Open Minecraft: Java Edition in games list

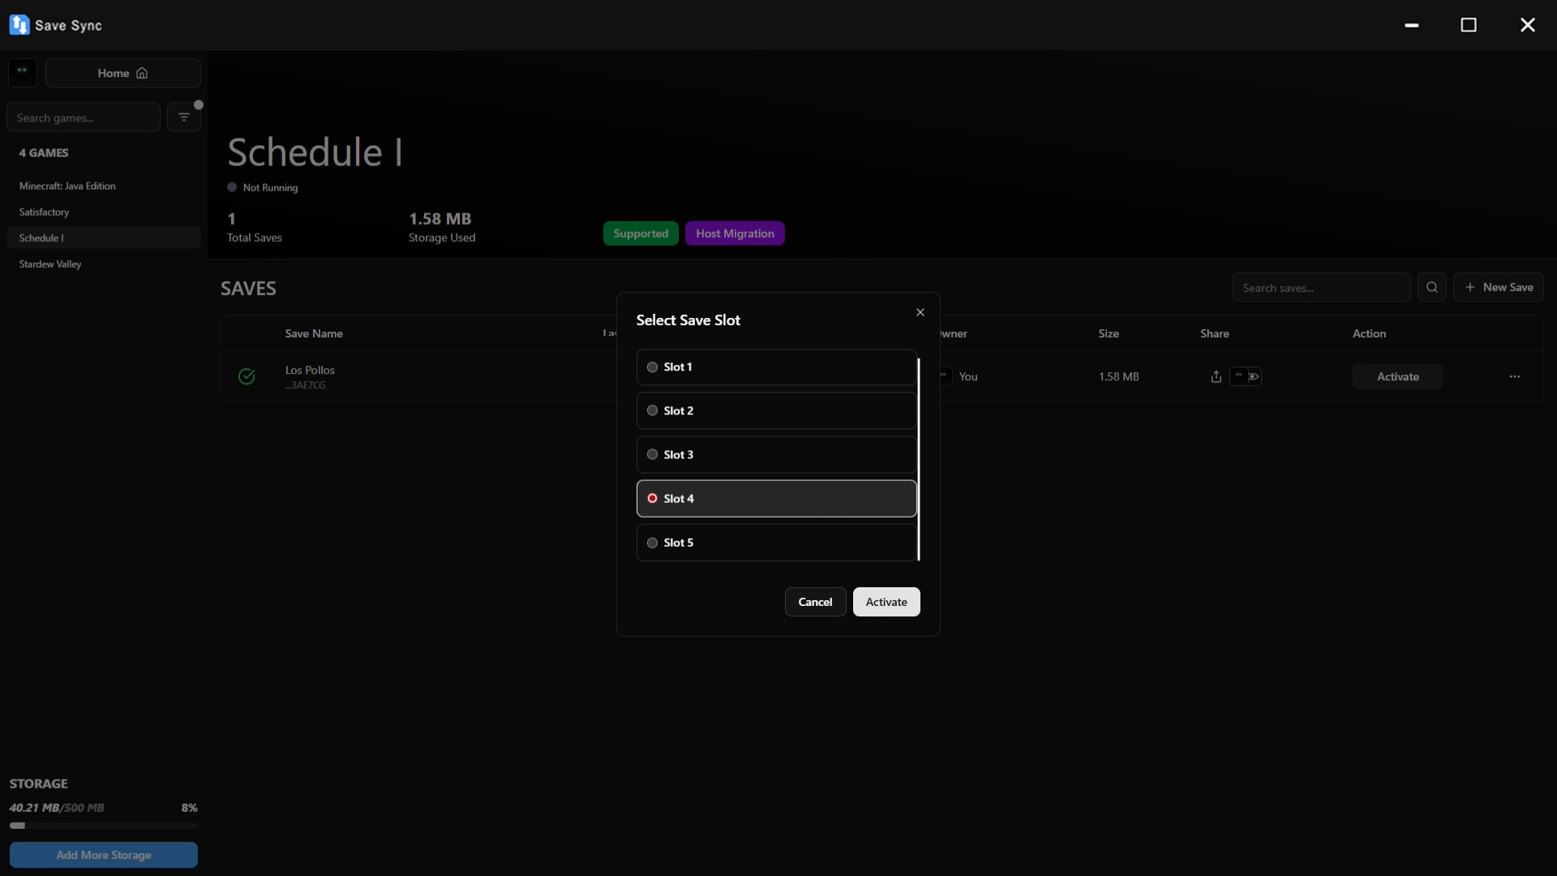pyautogui.click(x=67, y=186)
